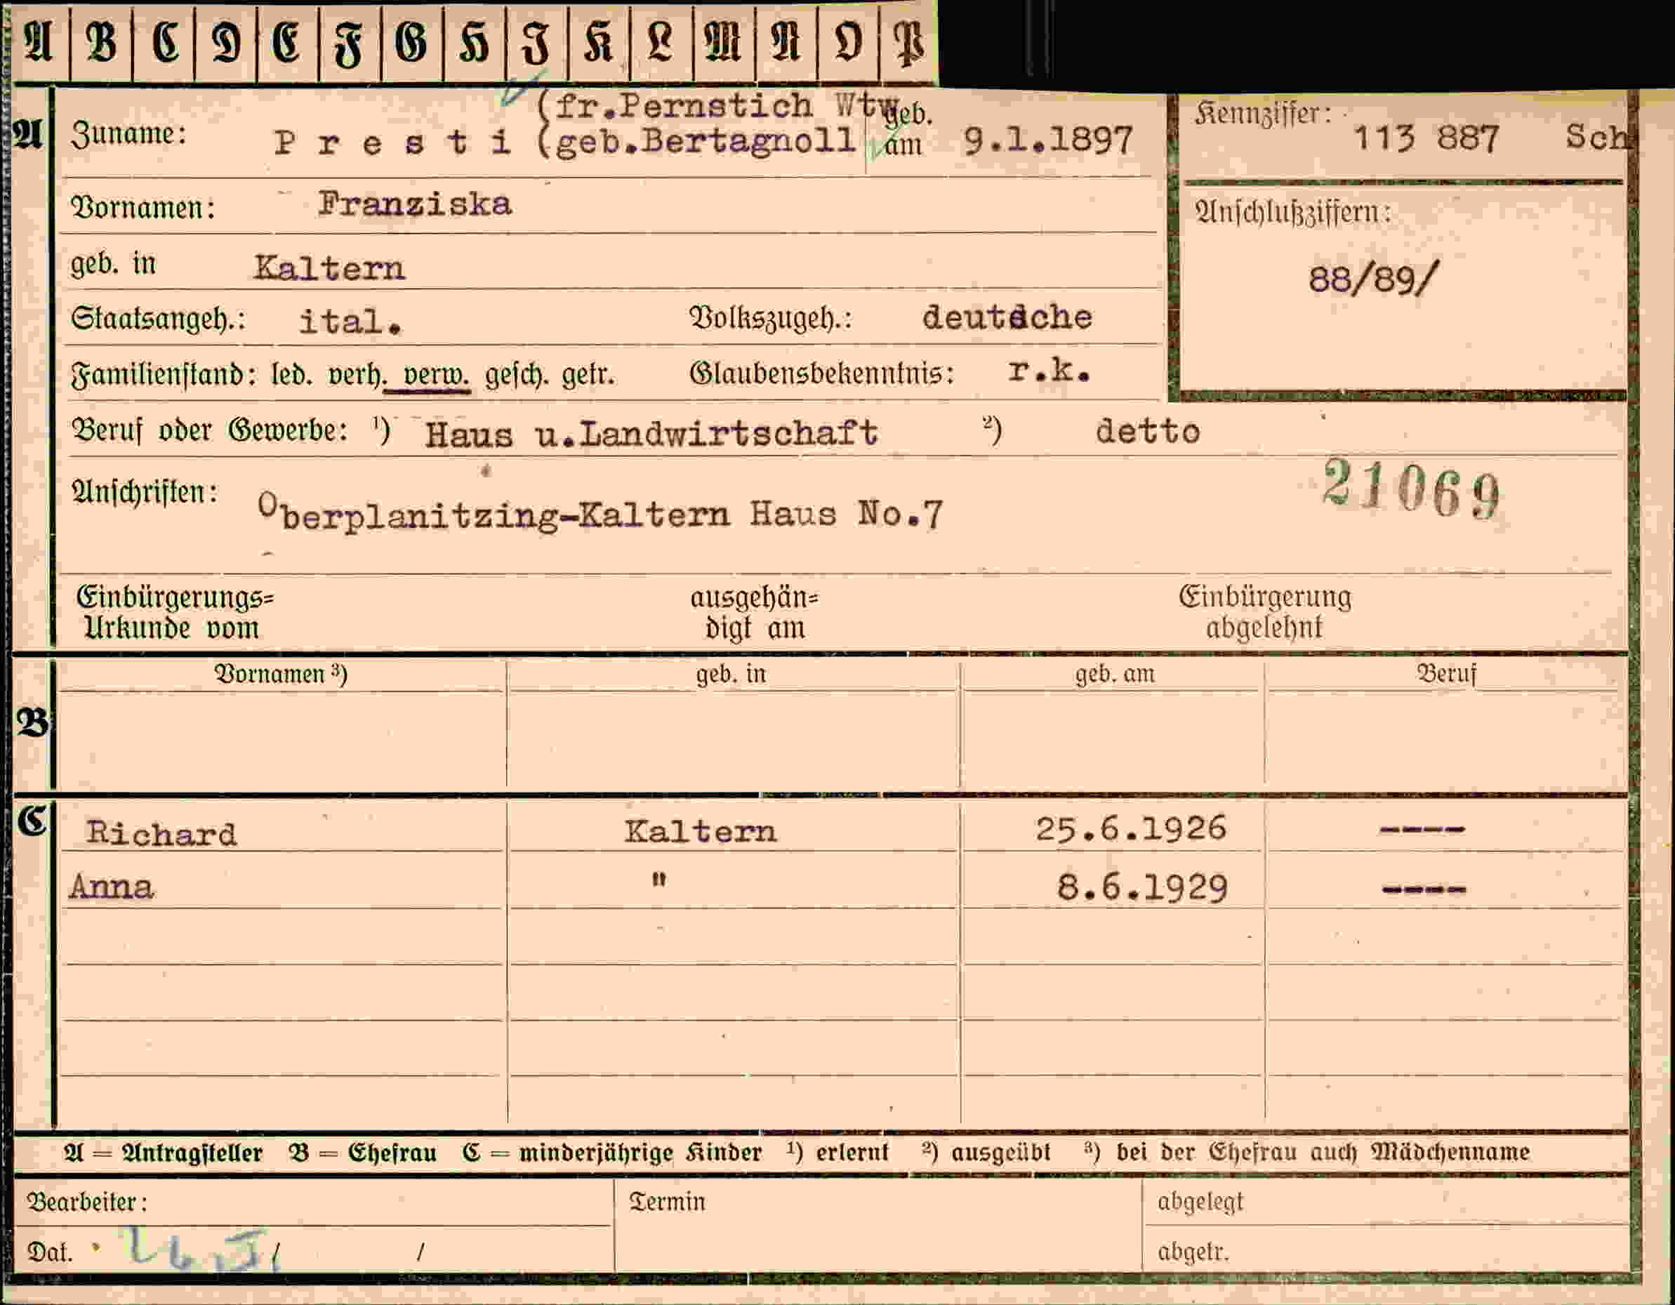This screenshot has height=1305, width=1675.
Task: Click the 'Vornamen:' label in section A
Action: 143,208
